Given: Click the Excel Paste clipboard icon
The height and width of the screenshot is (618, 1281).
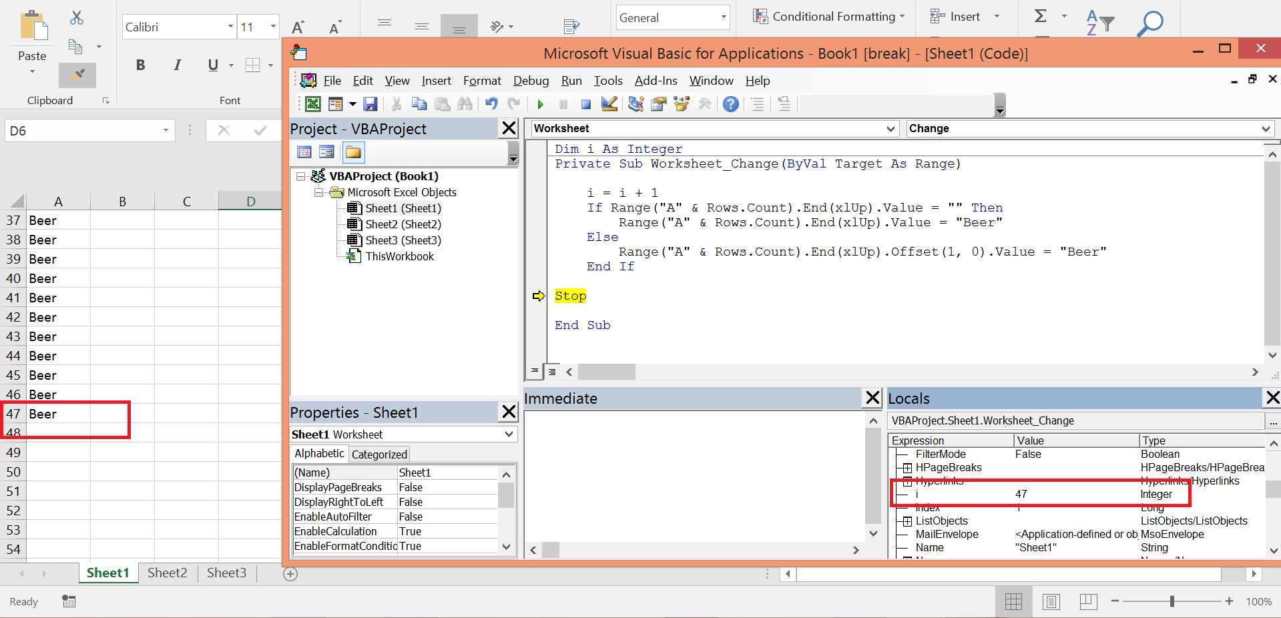Looking at the screenshot, I should tap(33, 27).
